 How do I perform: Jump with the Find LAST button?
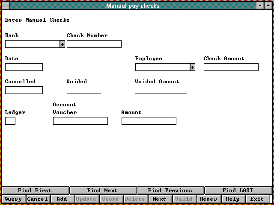pyautogui.click(x=238, y=190)
